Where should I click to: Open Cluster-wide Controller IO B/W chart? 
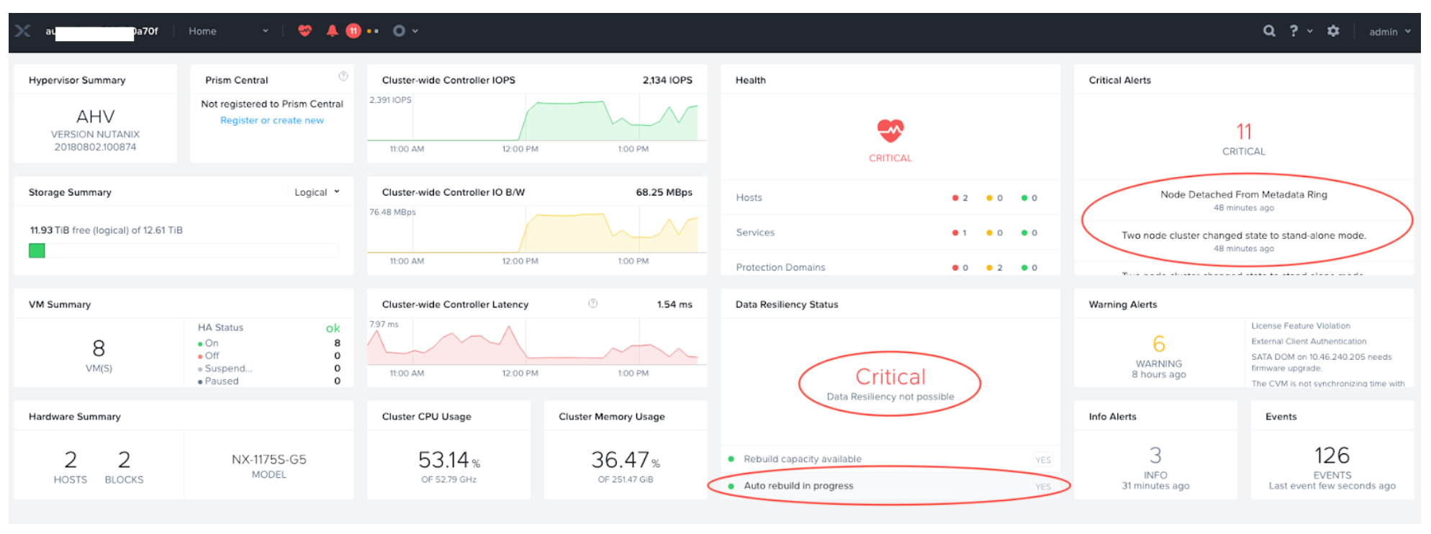pos(537,231)
